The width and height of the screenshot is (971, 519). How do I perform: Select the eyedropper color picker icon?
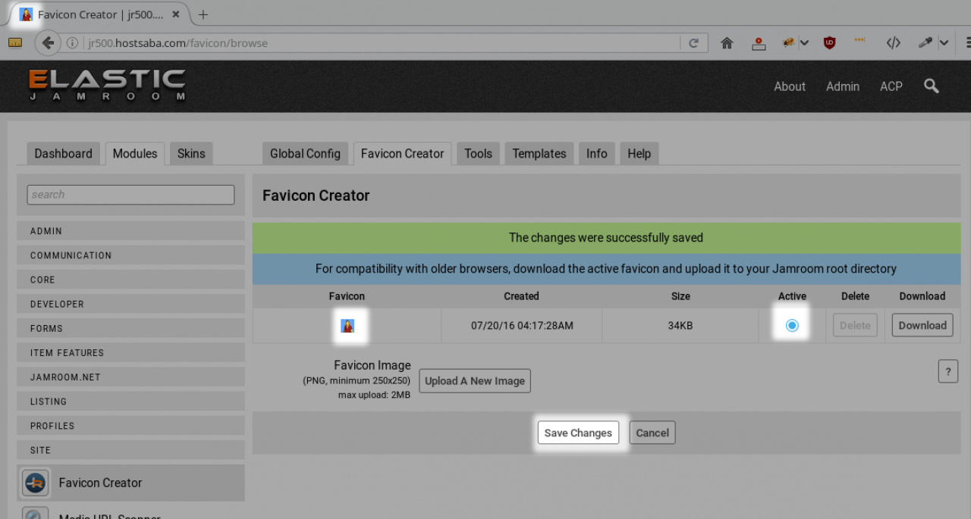click(925, 43)
